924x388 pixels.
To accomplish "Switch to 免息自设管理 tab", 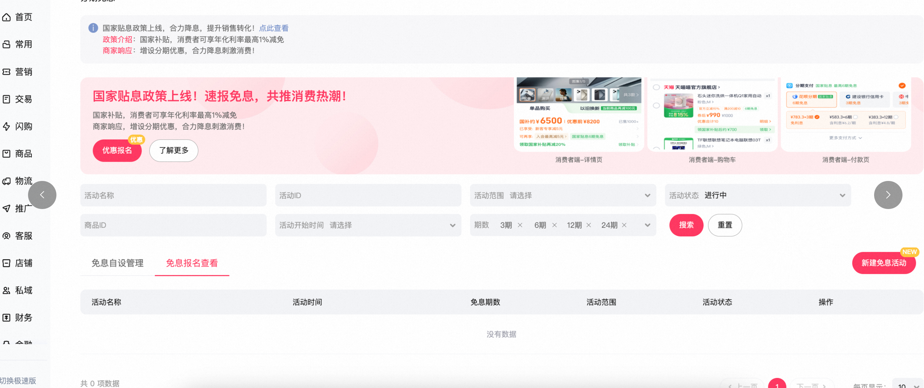I will pyautogui.click(x=118, y=263).
